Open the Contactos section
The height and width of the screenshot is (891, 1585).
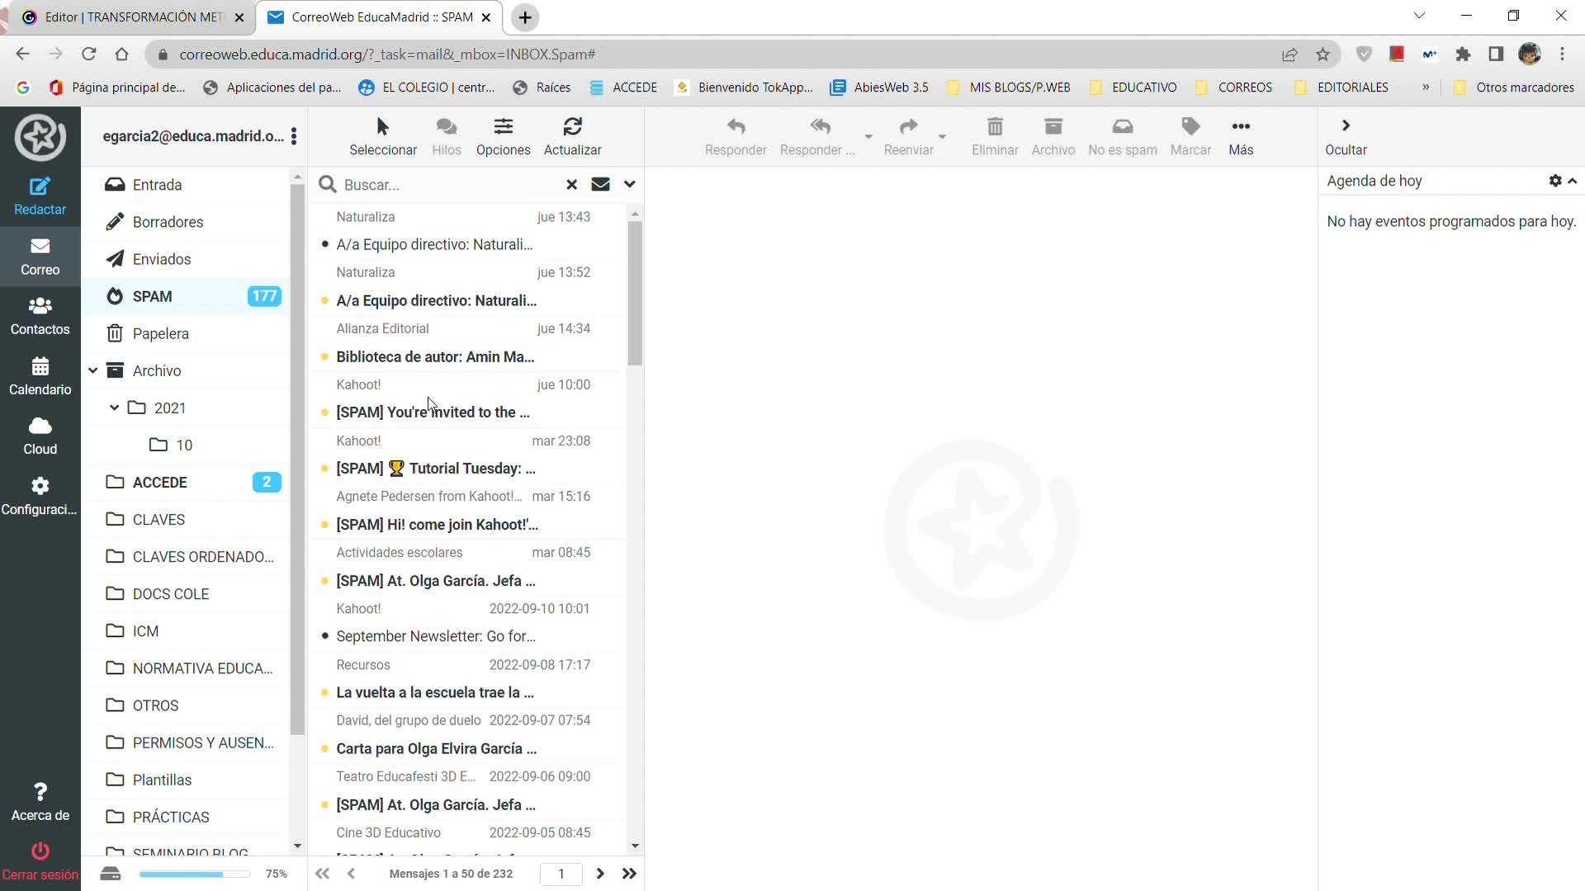pos(40,316)
